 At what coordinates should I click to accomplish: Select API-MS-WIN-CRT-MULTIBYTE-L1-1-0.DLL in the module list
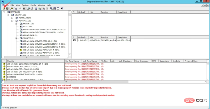[x=25, y=72]
